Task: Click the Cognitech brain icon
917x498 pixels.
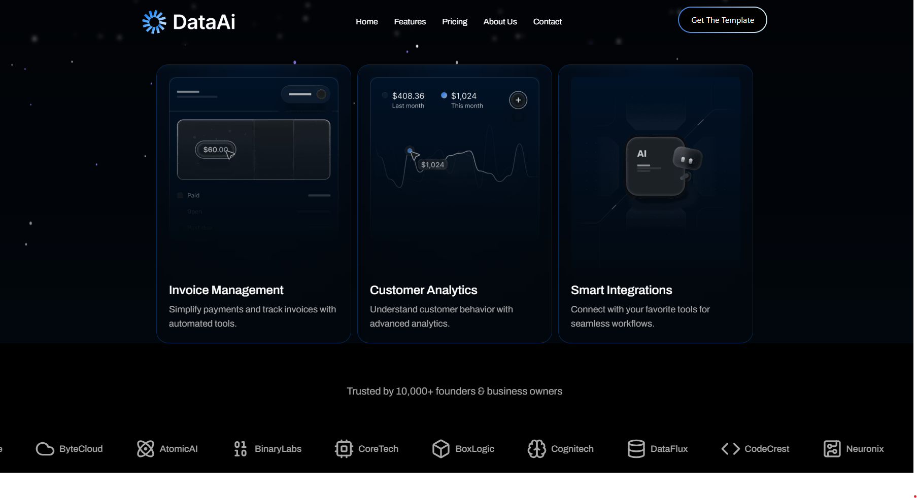Action: (x=536, y=448)
